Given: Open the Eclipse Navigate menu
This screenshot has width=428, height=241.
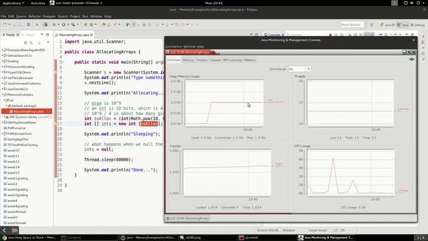Looking at the screenshot, I should pyautogui.click(x=49, y=16).
